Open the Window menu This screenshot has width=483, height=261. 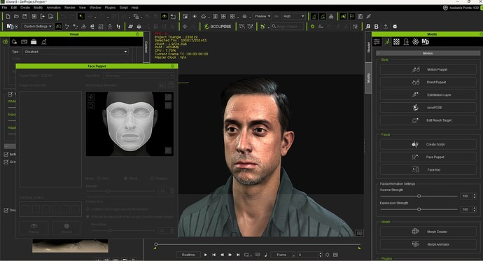pyautogui.click(x=95, y=8)
